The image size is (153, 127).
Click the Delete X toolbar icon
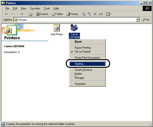[95, 14]
